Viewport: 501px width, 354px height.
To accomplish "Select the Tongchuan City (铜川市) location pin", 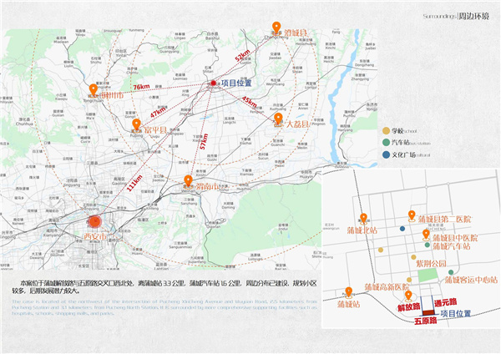I will (x=93, y=88).
